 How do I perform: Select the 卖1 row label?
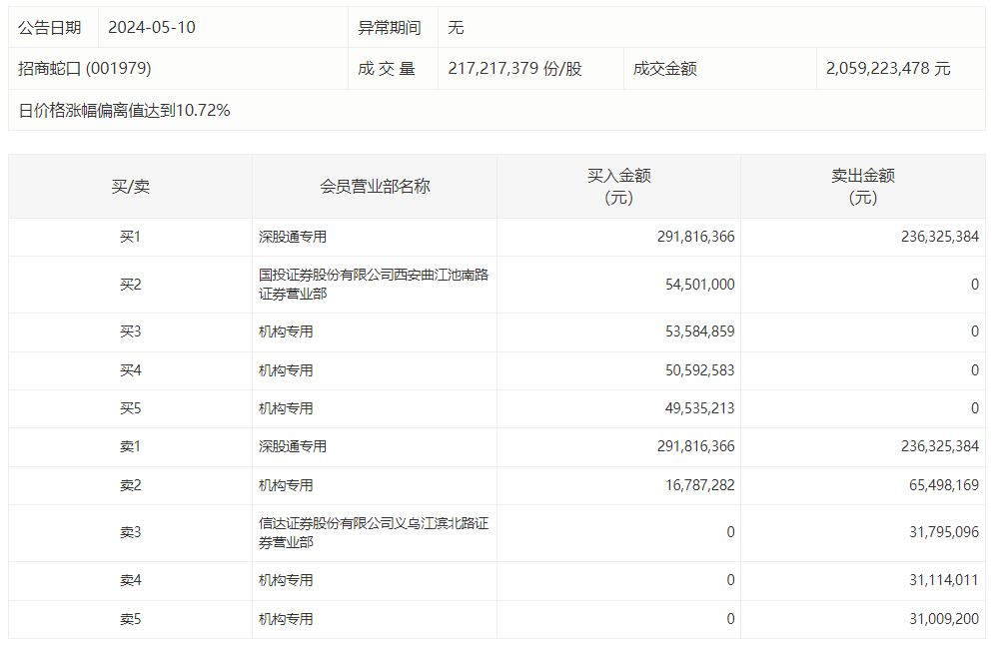click(130, 446)
